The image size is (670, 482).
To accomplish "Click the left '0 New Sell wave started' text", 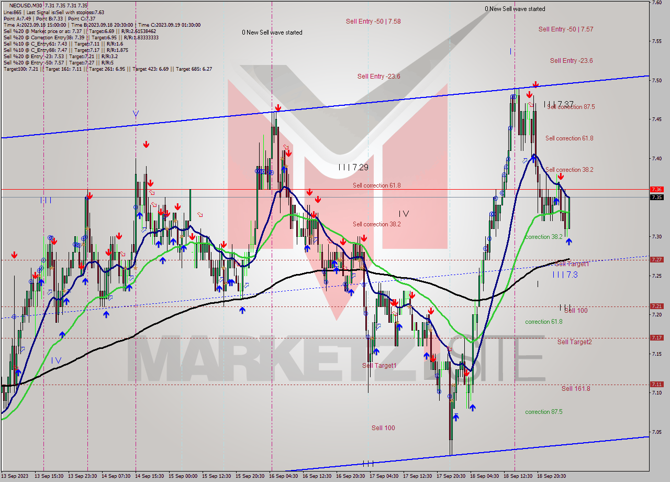I will tap(272, 32).
